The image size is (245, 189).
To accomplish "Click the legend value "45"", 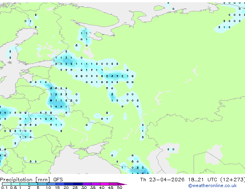I will point(111,187).
